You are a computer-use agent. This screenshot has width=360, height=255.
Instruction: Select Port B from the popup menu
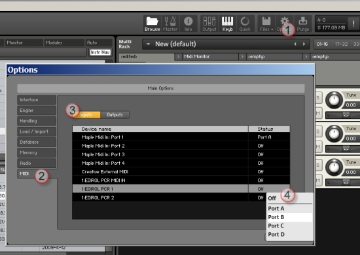pyautogui.click(x=290, y=217)
